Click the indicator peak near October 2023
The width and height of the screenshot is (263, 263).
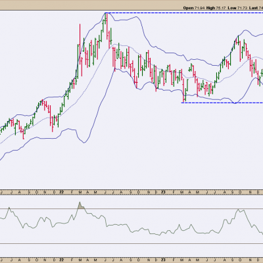239,210
